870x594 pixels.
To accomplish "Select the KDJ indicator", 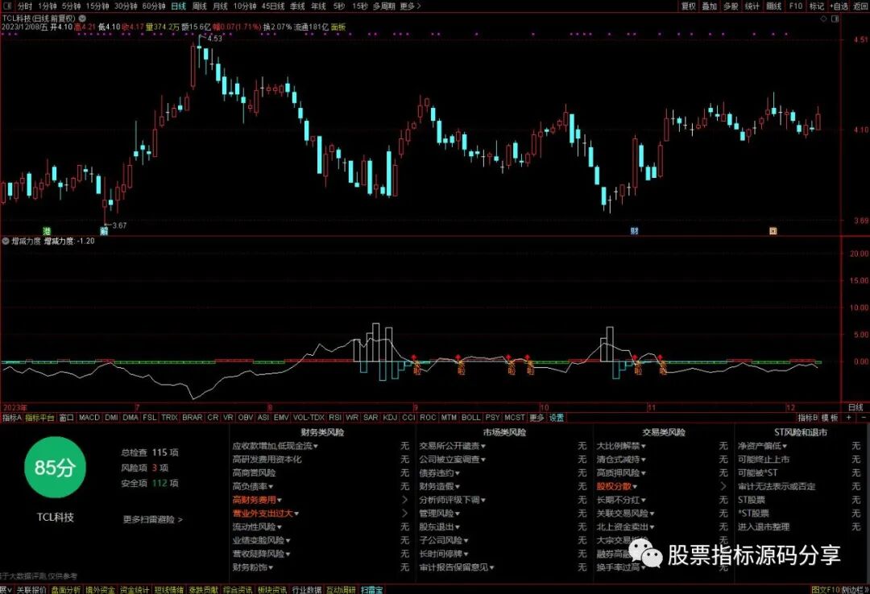I will pos(390,418).
